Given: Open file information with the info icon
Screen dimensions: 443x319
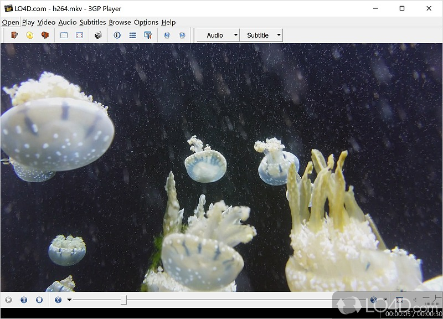Looking at the screenshot, I should 117,35.
